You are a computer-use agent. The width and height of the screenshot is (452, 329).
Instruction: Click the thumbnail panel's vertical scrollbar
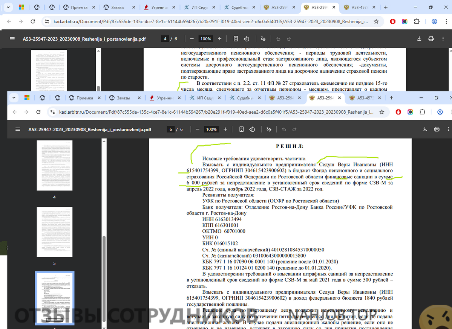tap(104, 264)
